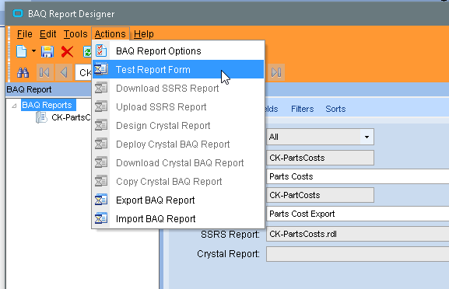
Task: Switch to the Sorts tab
Action: [x=335, y=109]
